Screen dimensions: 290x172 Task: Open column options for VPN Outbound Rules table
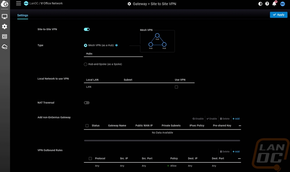[239, 158]
